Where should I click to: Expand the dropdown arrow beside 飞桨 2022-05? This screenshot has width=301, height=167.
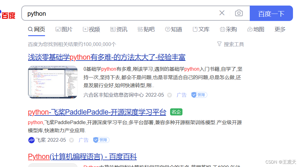tap(72, 140)
